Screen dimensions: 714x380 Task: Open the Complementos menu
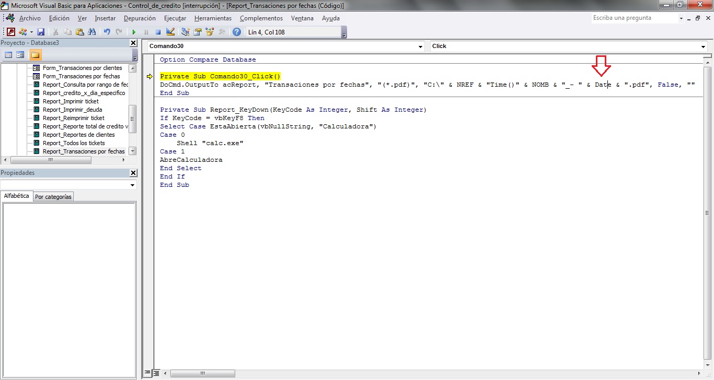[261, 18]
